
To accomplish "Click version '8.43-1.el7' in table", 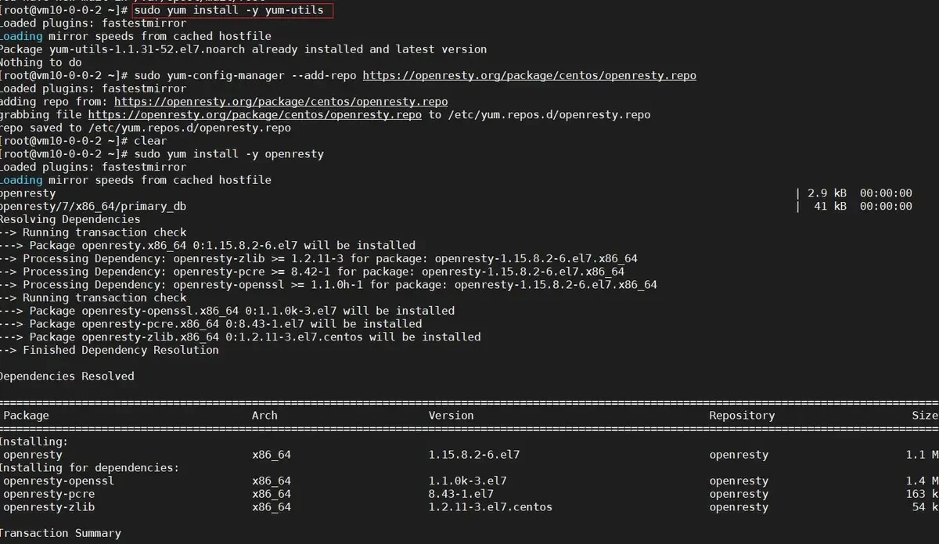I will coord(461,494).
